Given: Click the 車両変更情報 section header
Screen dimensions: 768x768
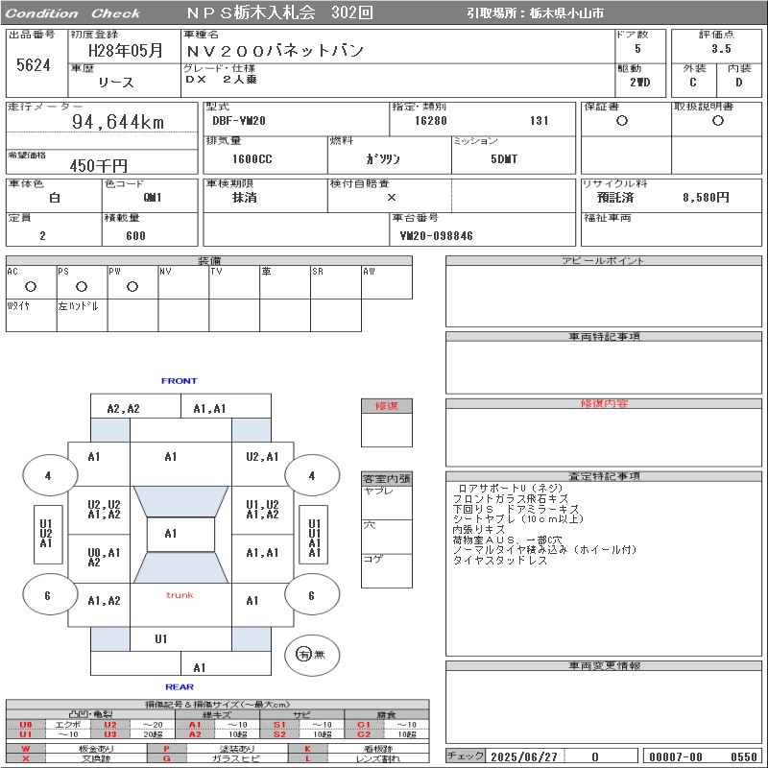Looking at the screenshot, I should coord(604,665).
